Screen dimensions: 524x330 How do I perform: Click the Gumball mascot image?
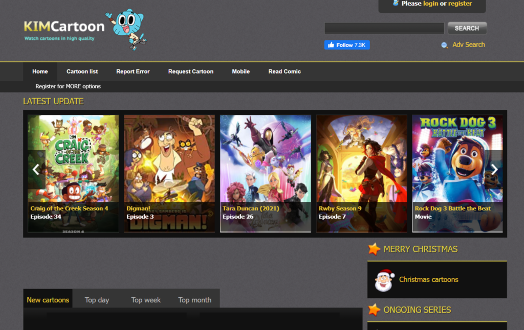click(x=126, y=29)
